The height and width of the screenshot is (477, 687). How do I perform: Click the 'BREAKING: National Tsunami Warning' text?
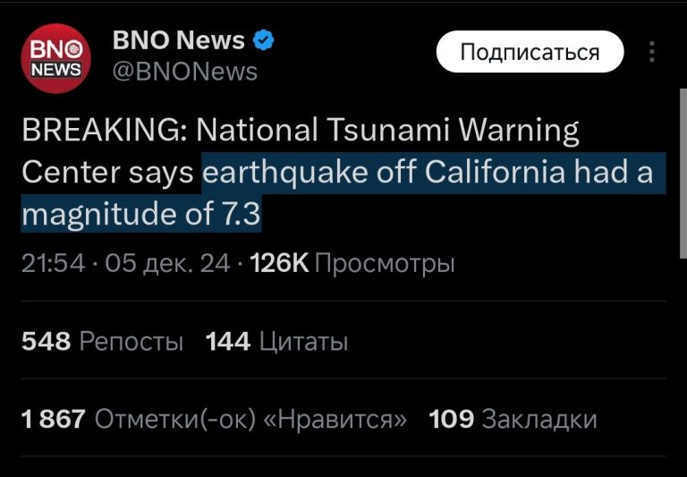click(301, 130)
